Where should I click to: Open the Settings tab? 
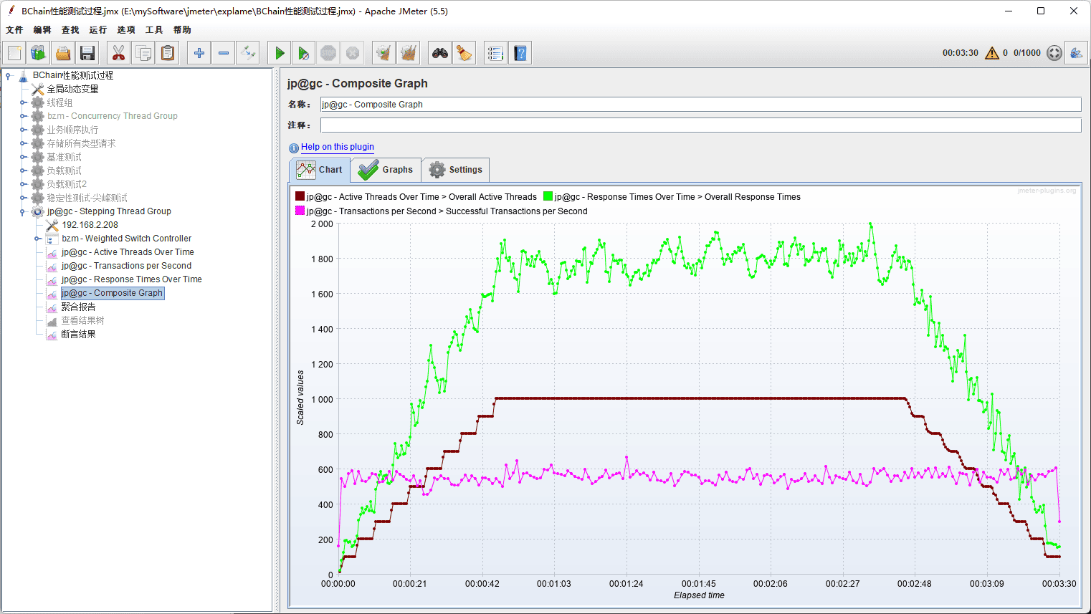456,170
